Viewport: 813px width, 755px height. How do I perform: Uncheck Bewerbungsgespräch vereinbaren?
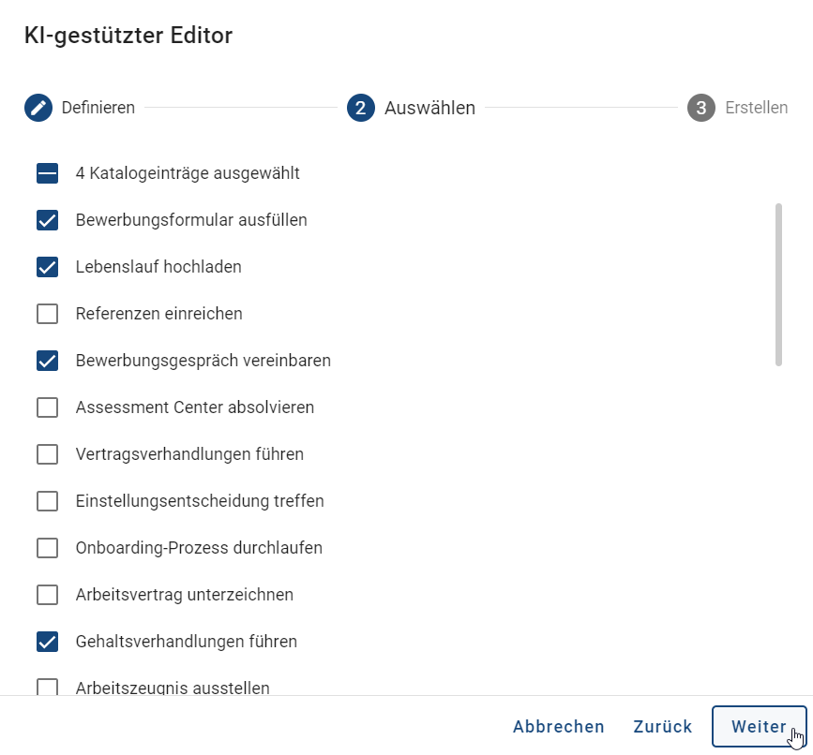click(47, 360)
